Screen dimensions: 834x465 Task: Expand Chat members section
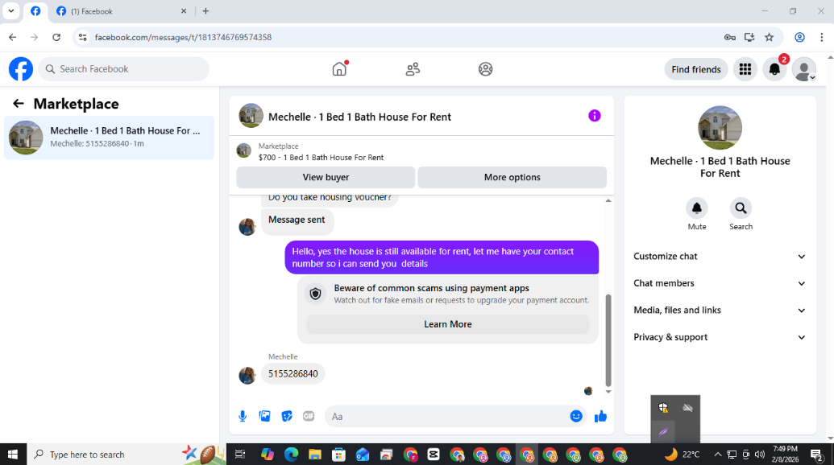click(x=720, y=283)
